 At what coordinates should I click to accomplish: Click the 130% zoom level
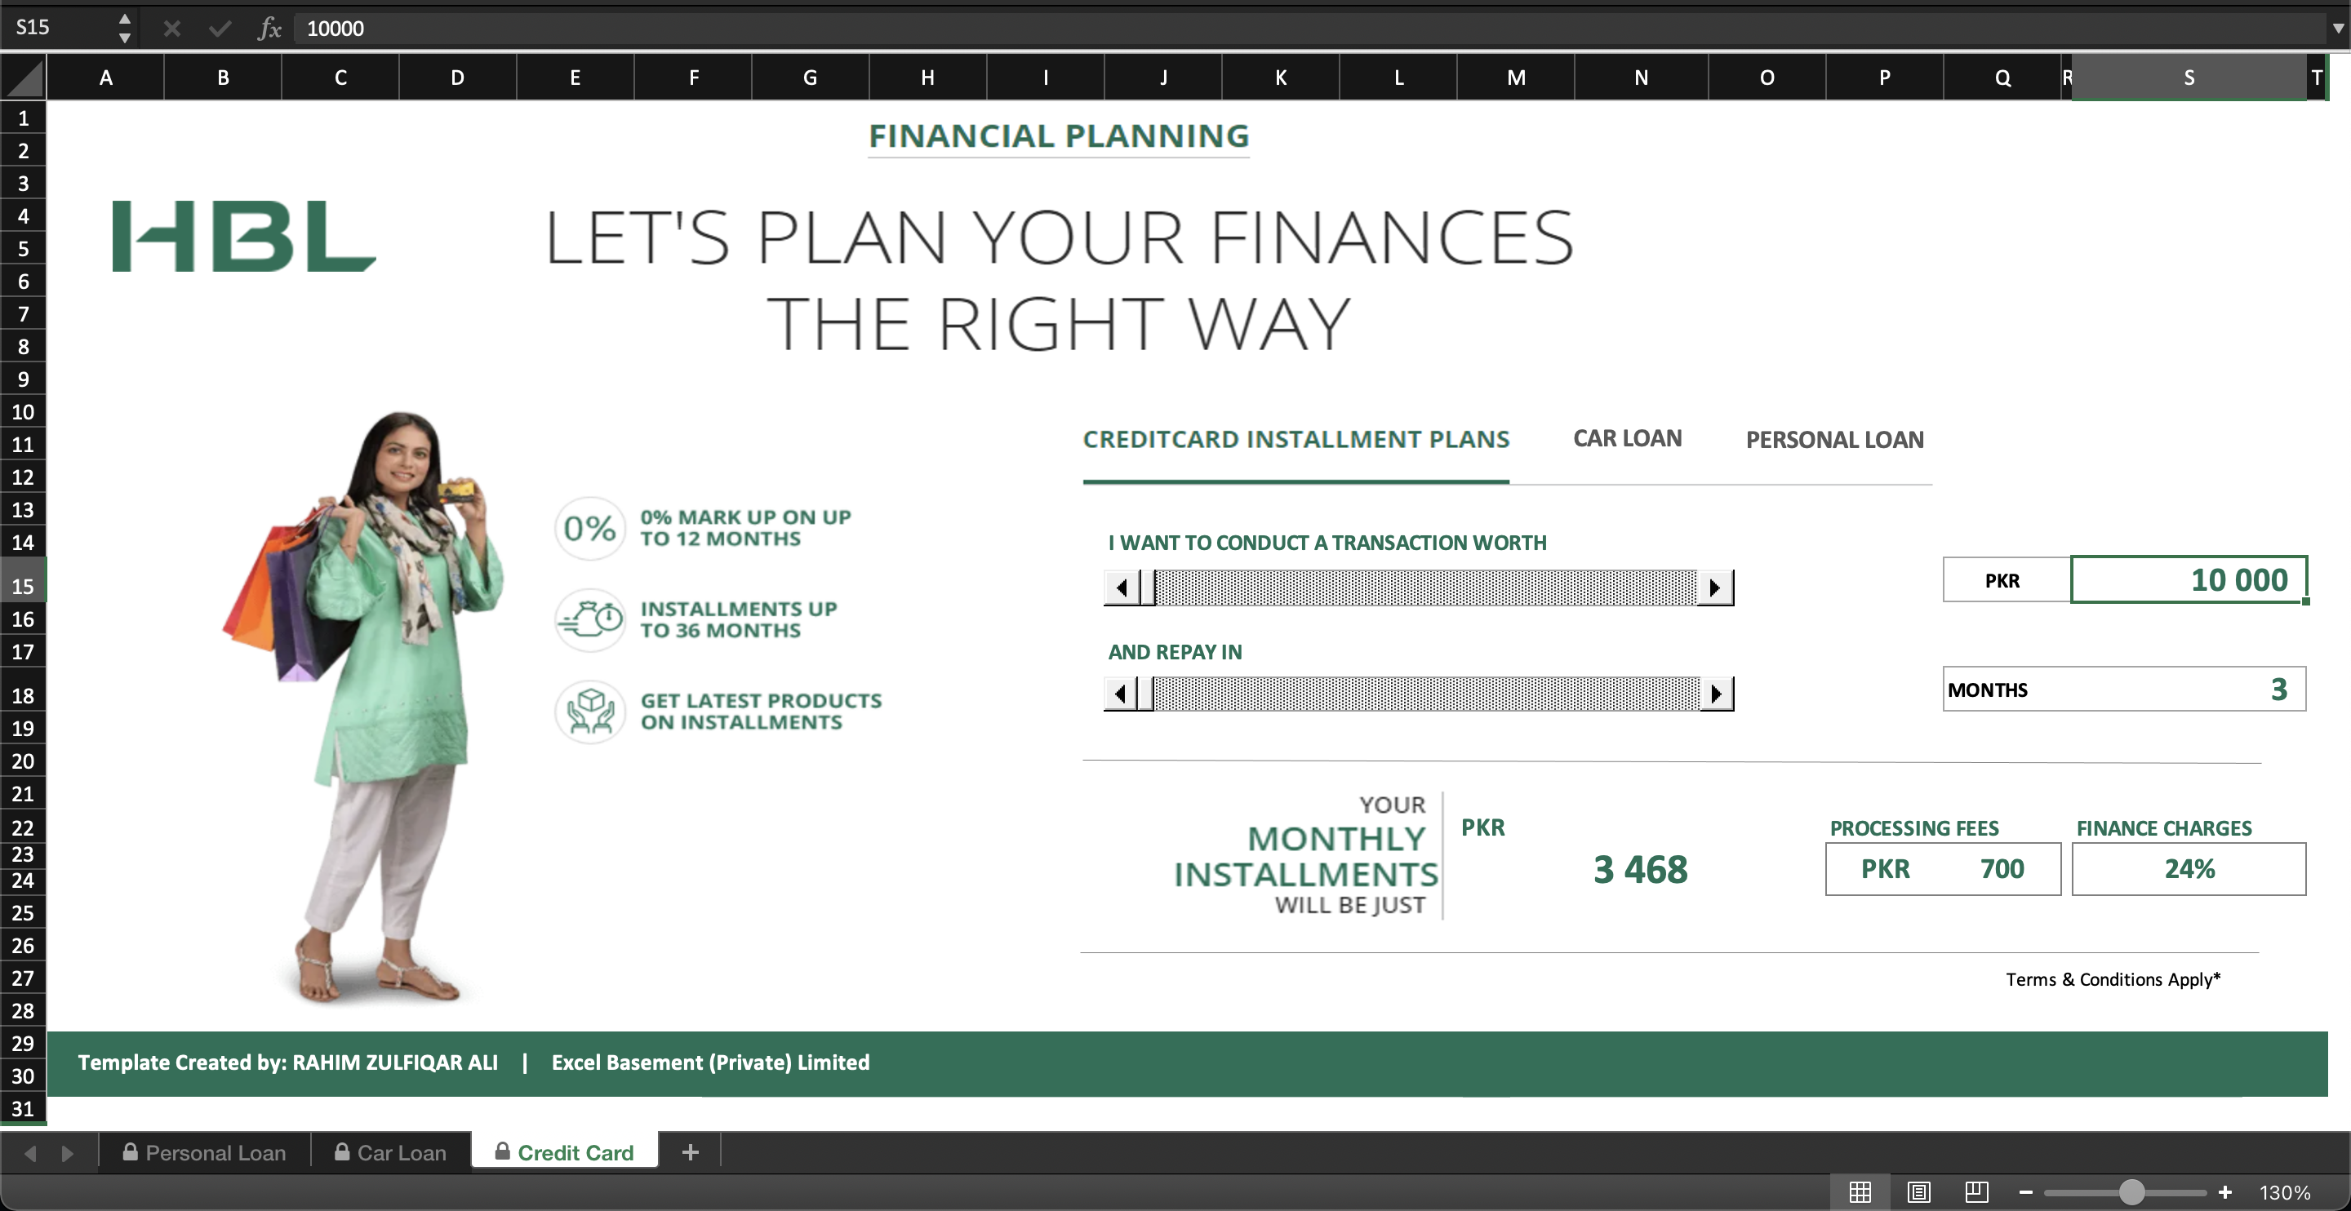pyautogui.click(x=2284, y=1193)
